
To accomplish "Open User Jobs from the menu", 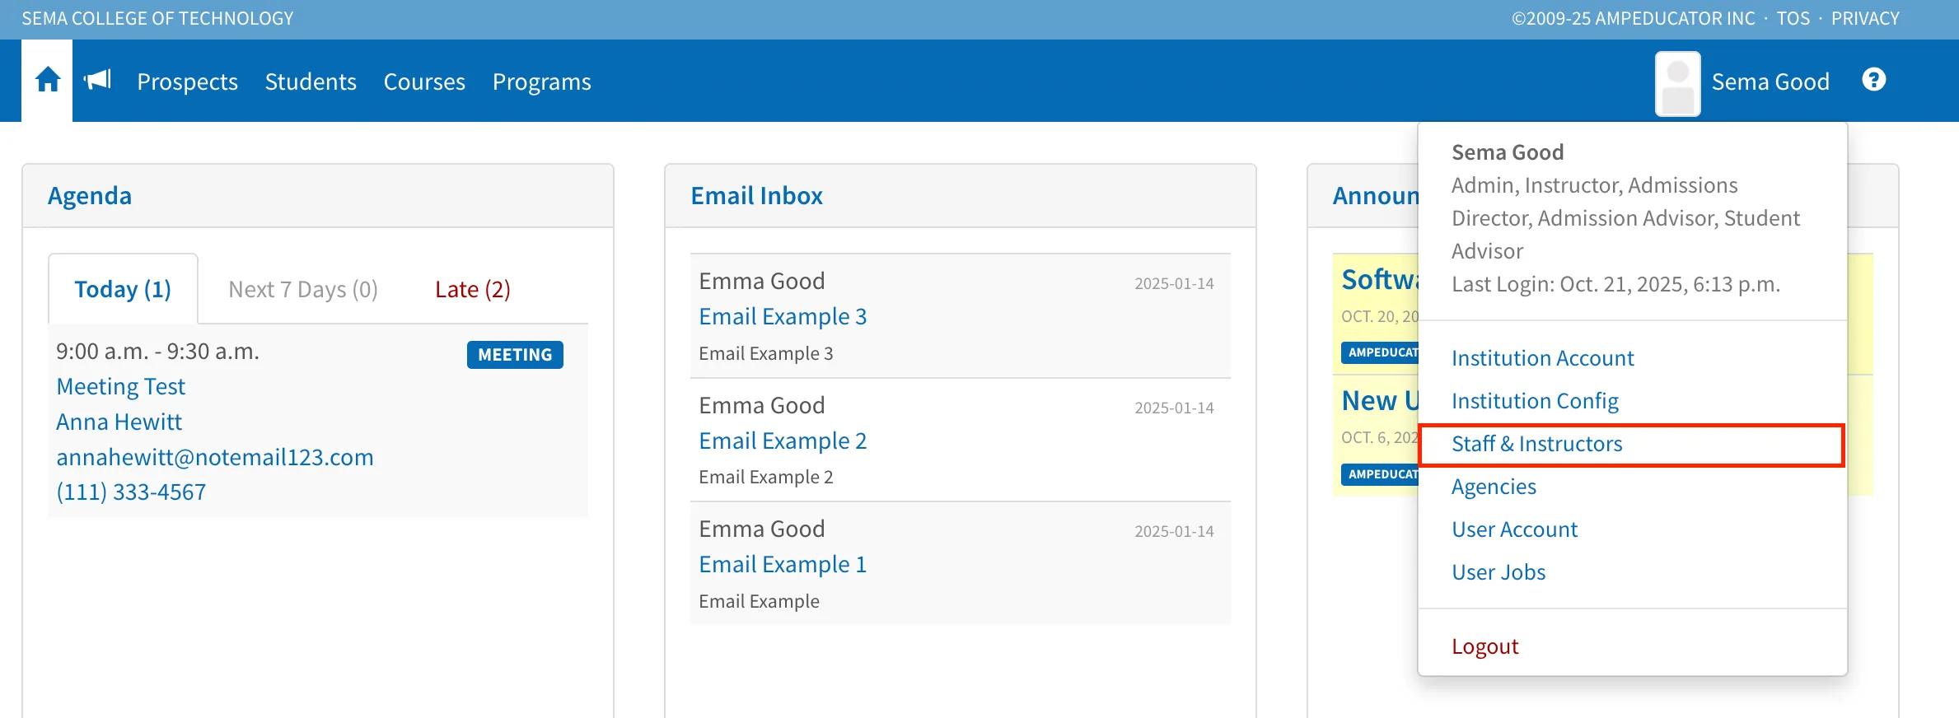I will (1498, 572).
